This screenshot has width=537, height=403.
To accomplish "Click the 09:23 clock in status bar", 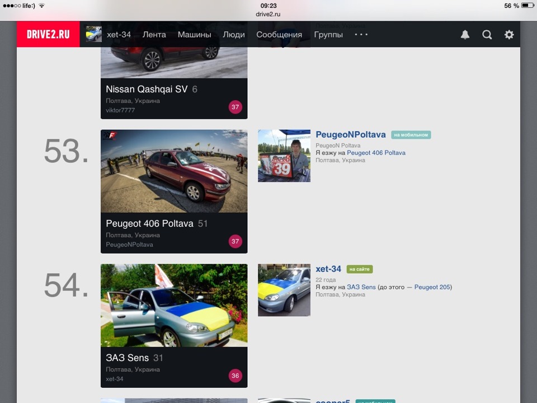I will pos(268,6).
